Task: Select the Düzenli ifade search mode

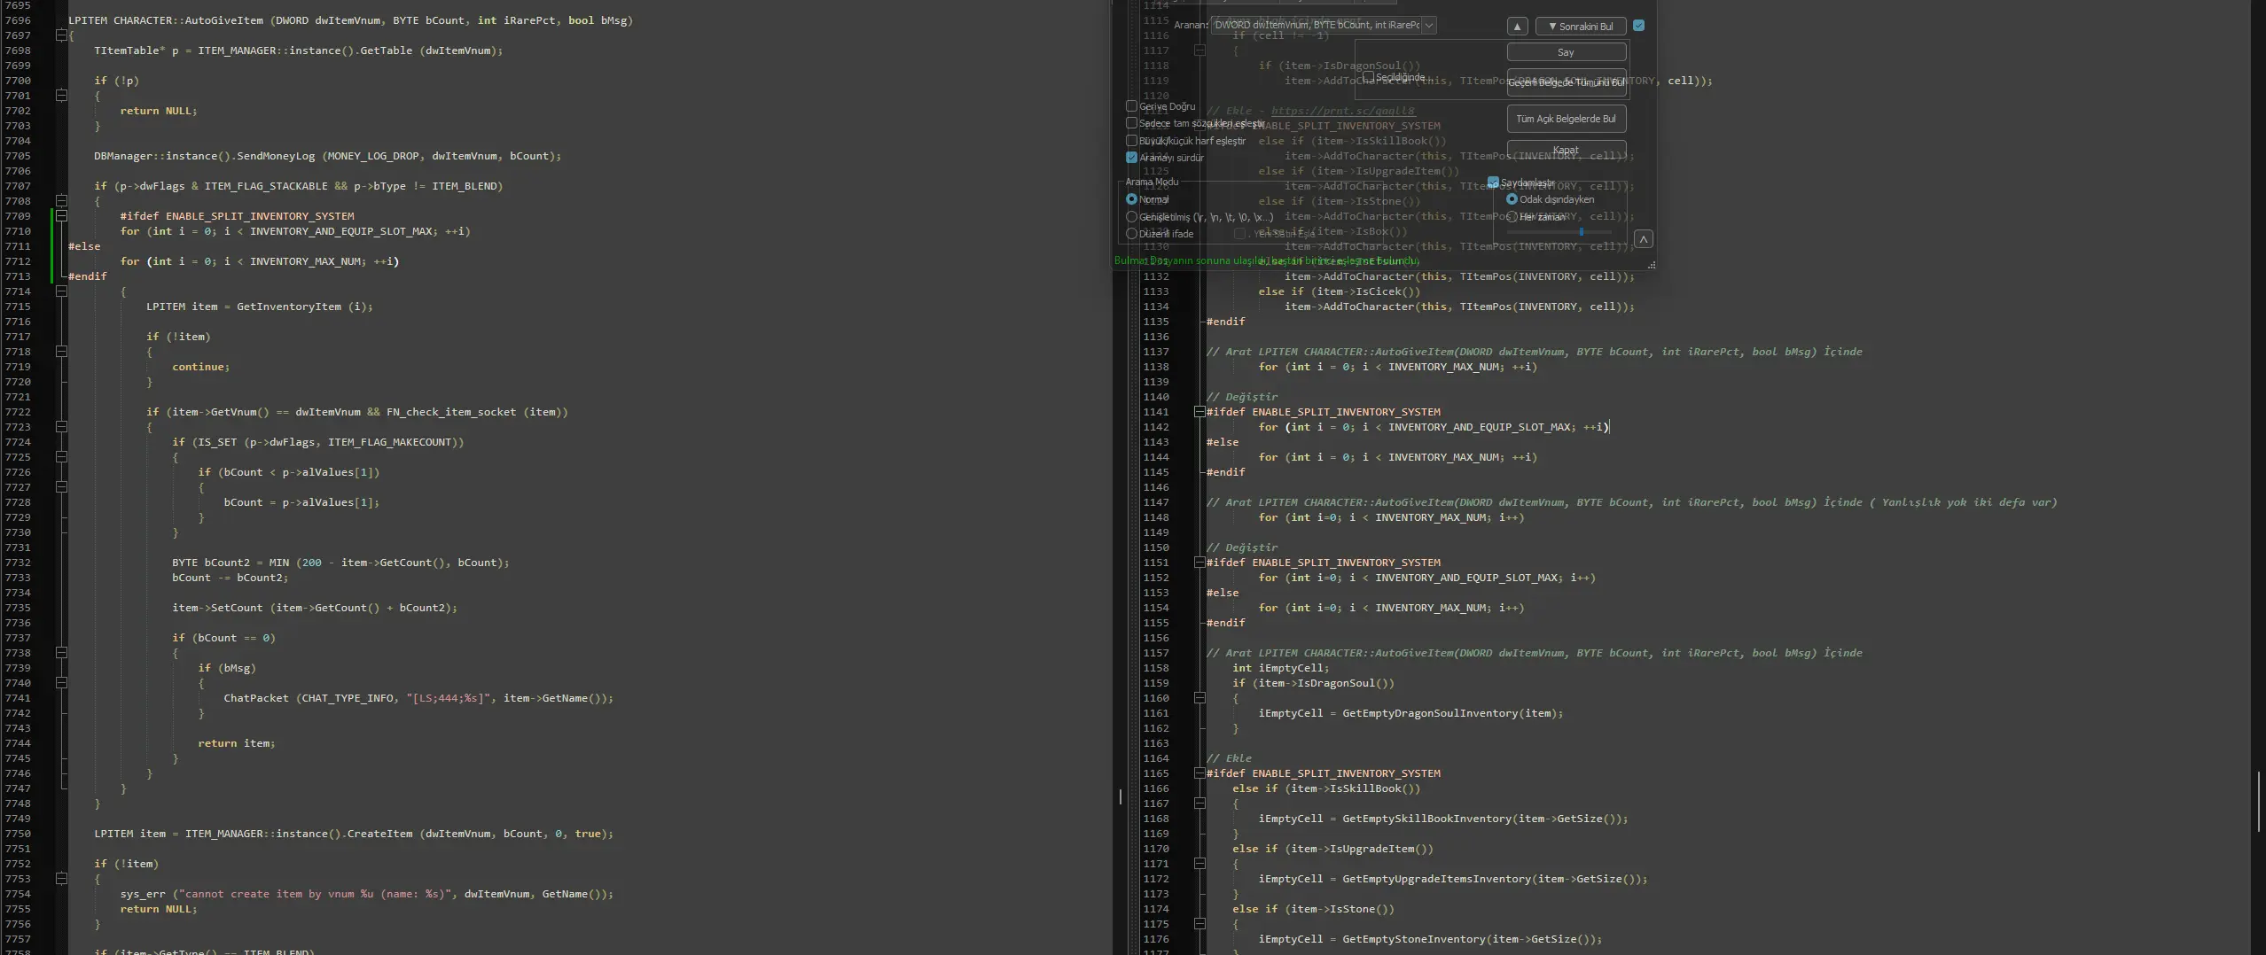Action: [x=1131, y=234]
